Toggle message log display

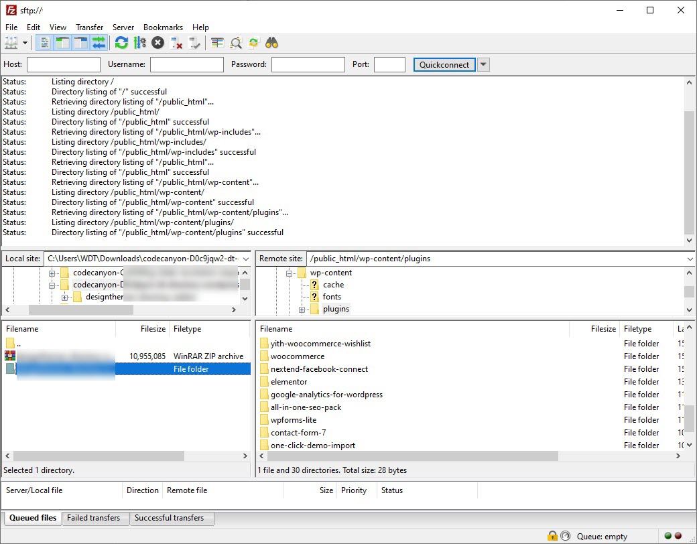46,43
